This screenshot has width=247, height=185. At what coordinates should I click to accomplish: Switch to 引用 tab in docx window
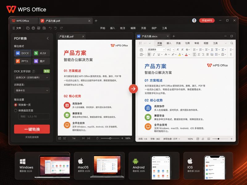click(187, 43)
